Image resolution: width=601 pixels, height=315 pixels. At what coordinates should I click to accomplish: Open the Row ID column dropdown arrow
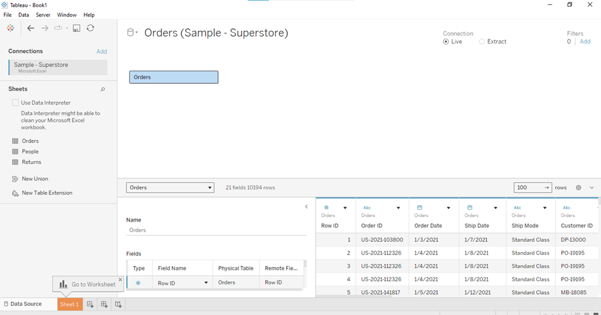345,208
